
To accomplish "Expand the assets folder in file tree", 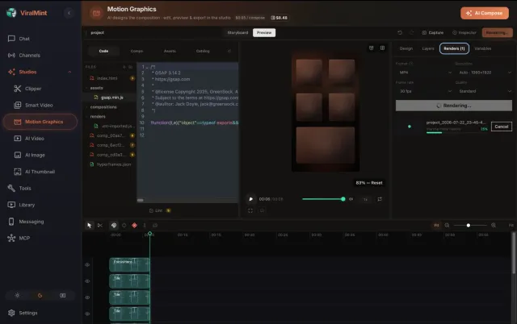I will pos(96,88).
